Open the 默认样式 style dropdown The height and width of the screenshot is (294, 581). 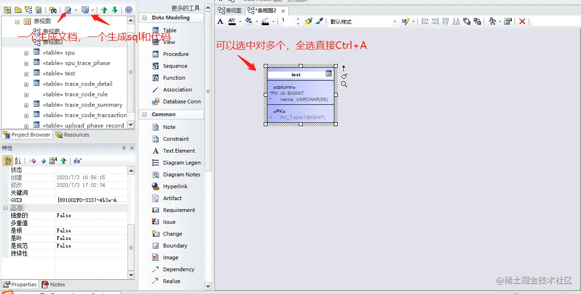395,21
